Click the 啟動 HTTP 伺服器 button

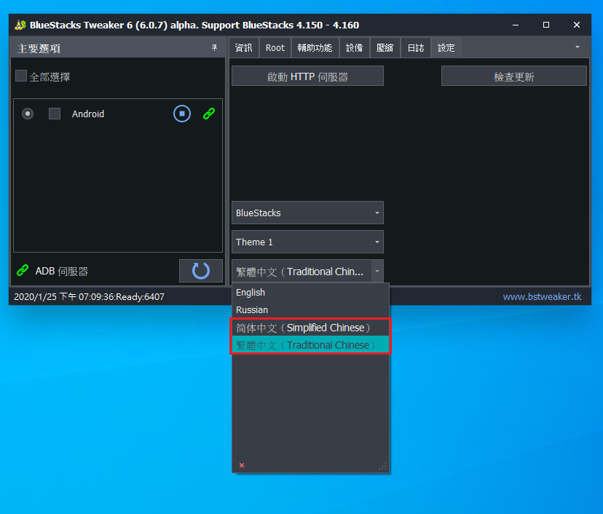point(307,76)
